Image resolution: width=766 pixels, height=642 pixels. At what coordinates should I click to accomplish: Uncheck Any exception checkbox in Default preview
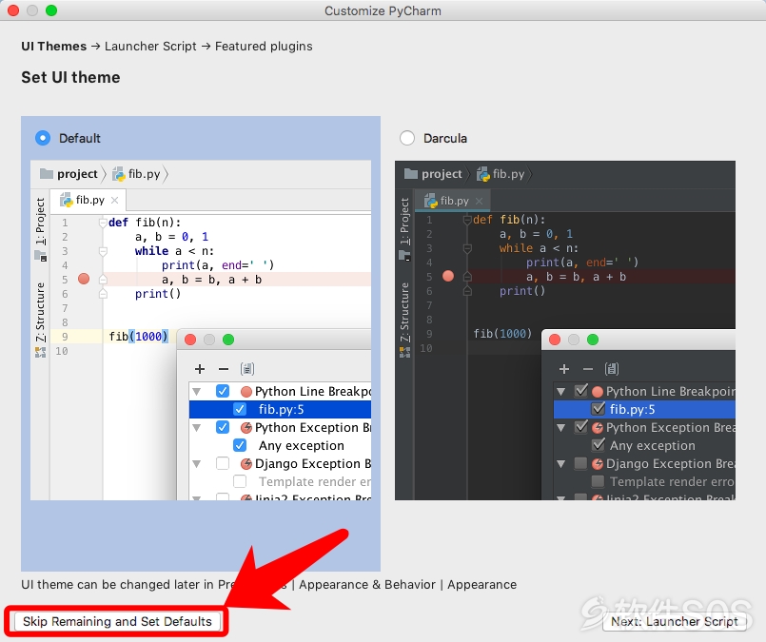(x=240, y=445)
